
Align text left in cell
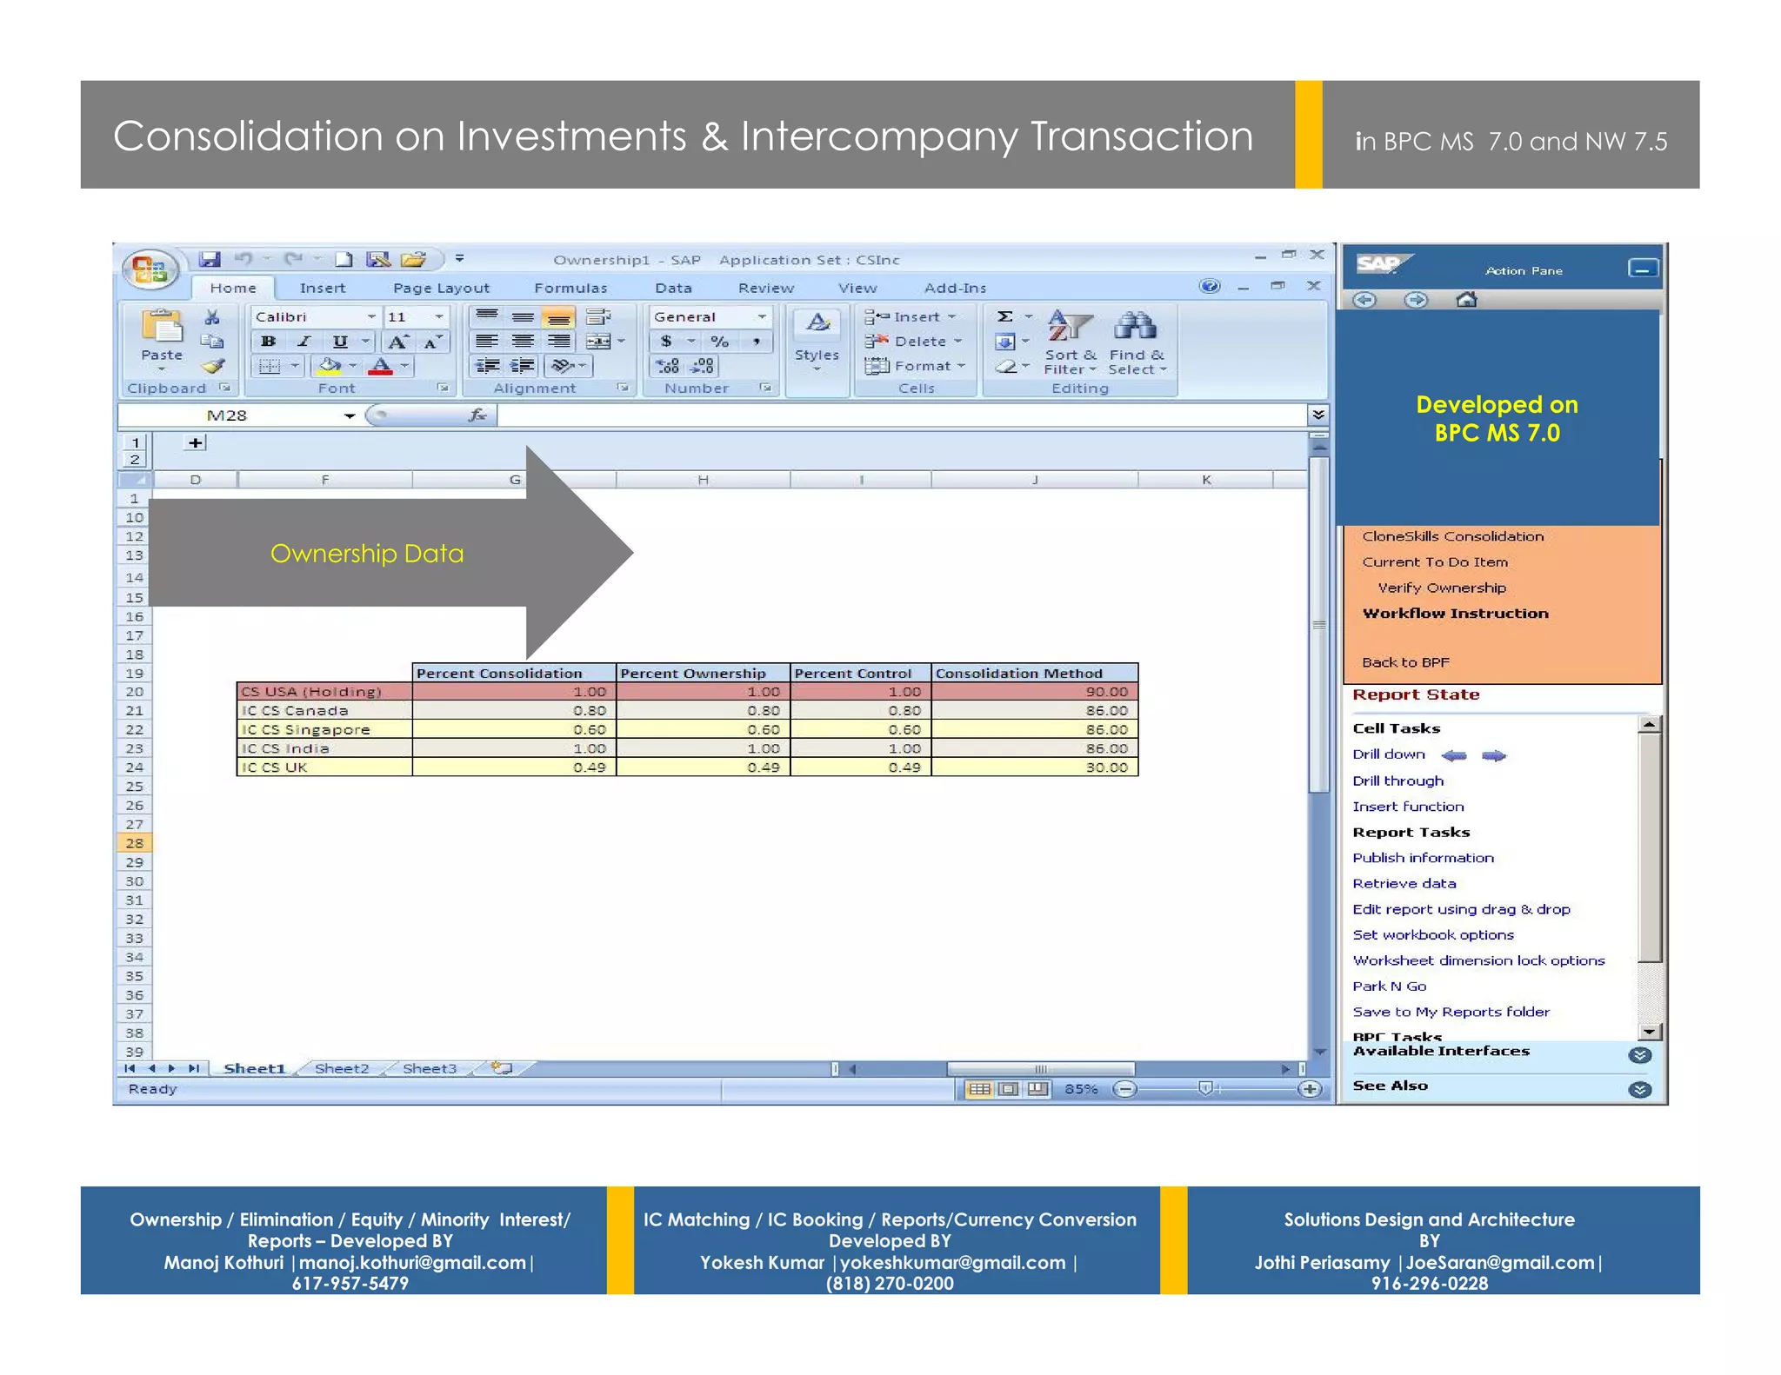pyautogui.click(x=487, y=342)
